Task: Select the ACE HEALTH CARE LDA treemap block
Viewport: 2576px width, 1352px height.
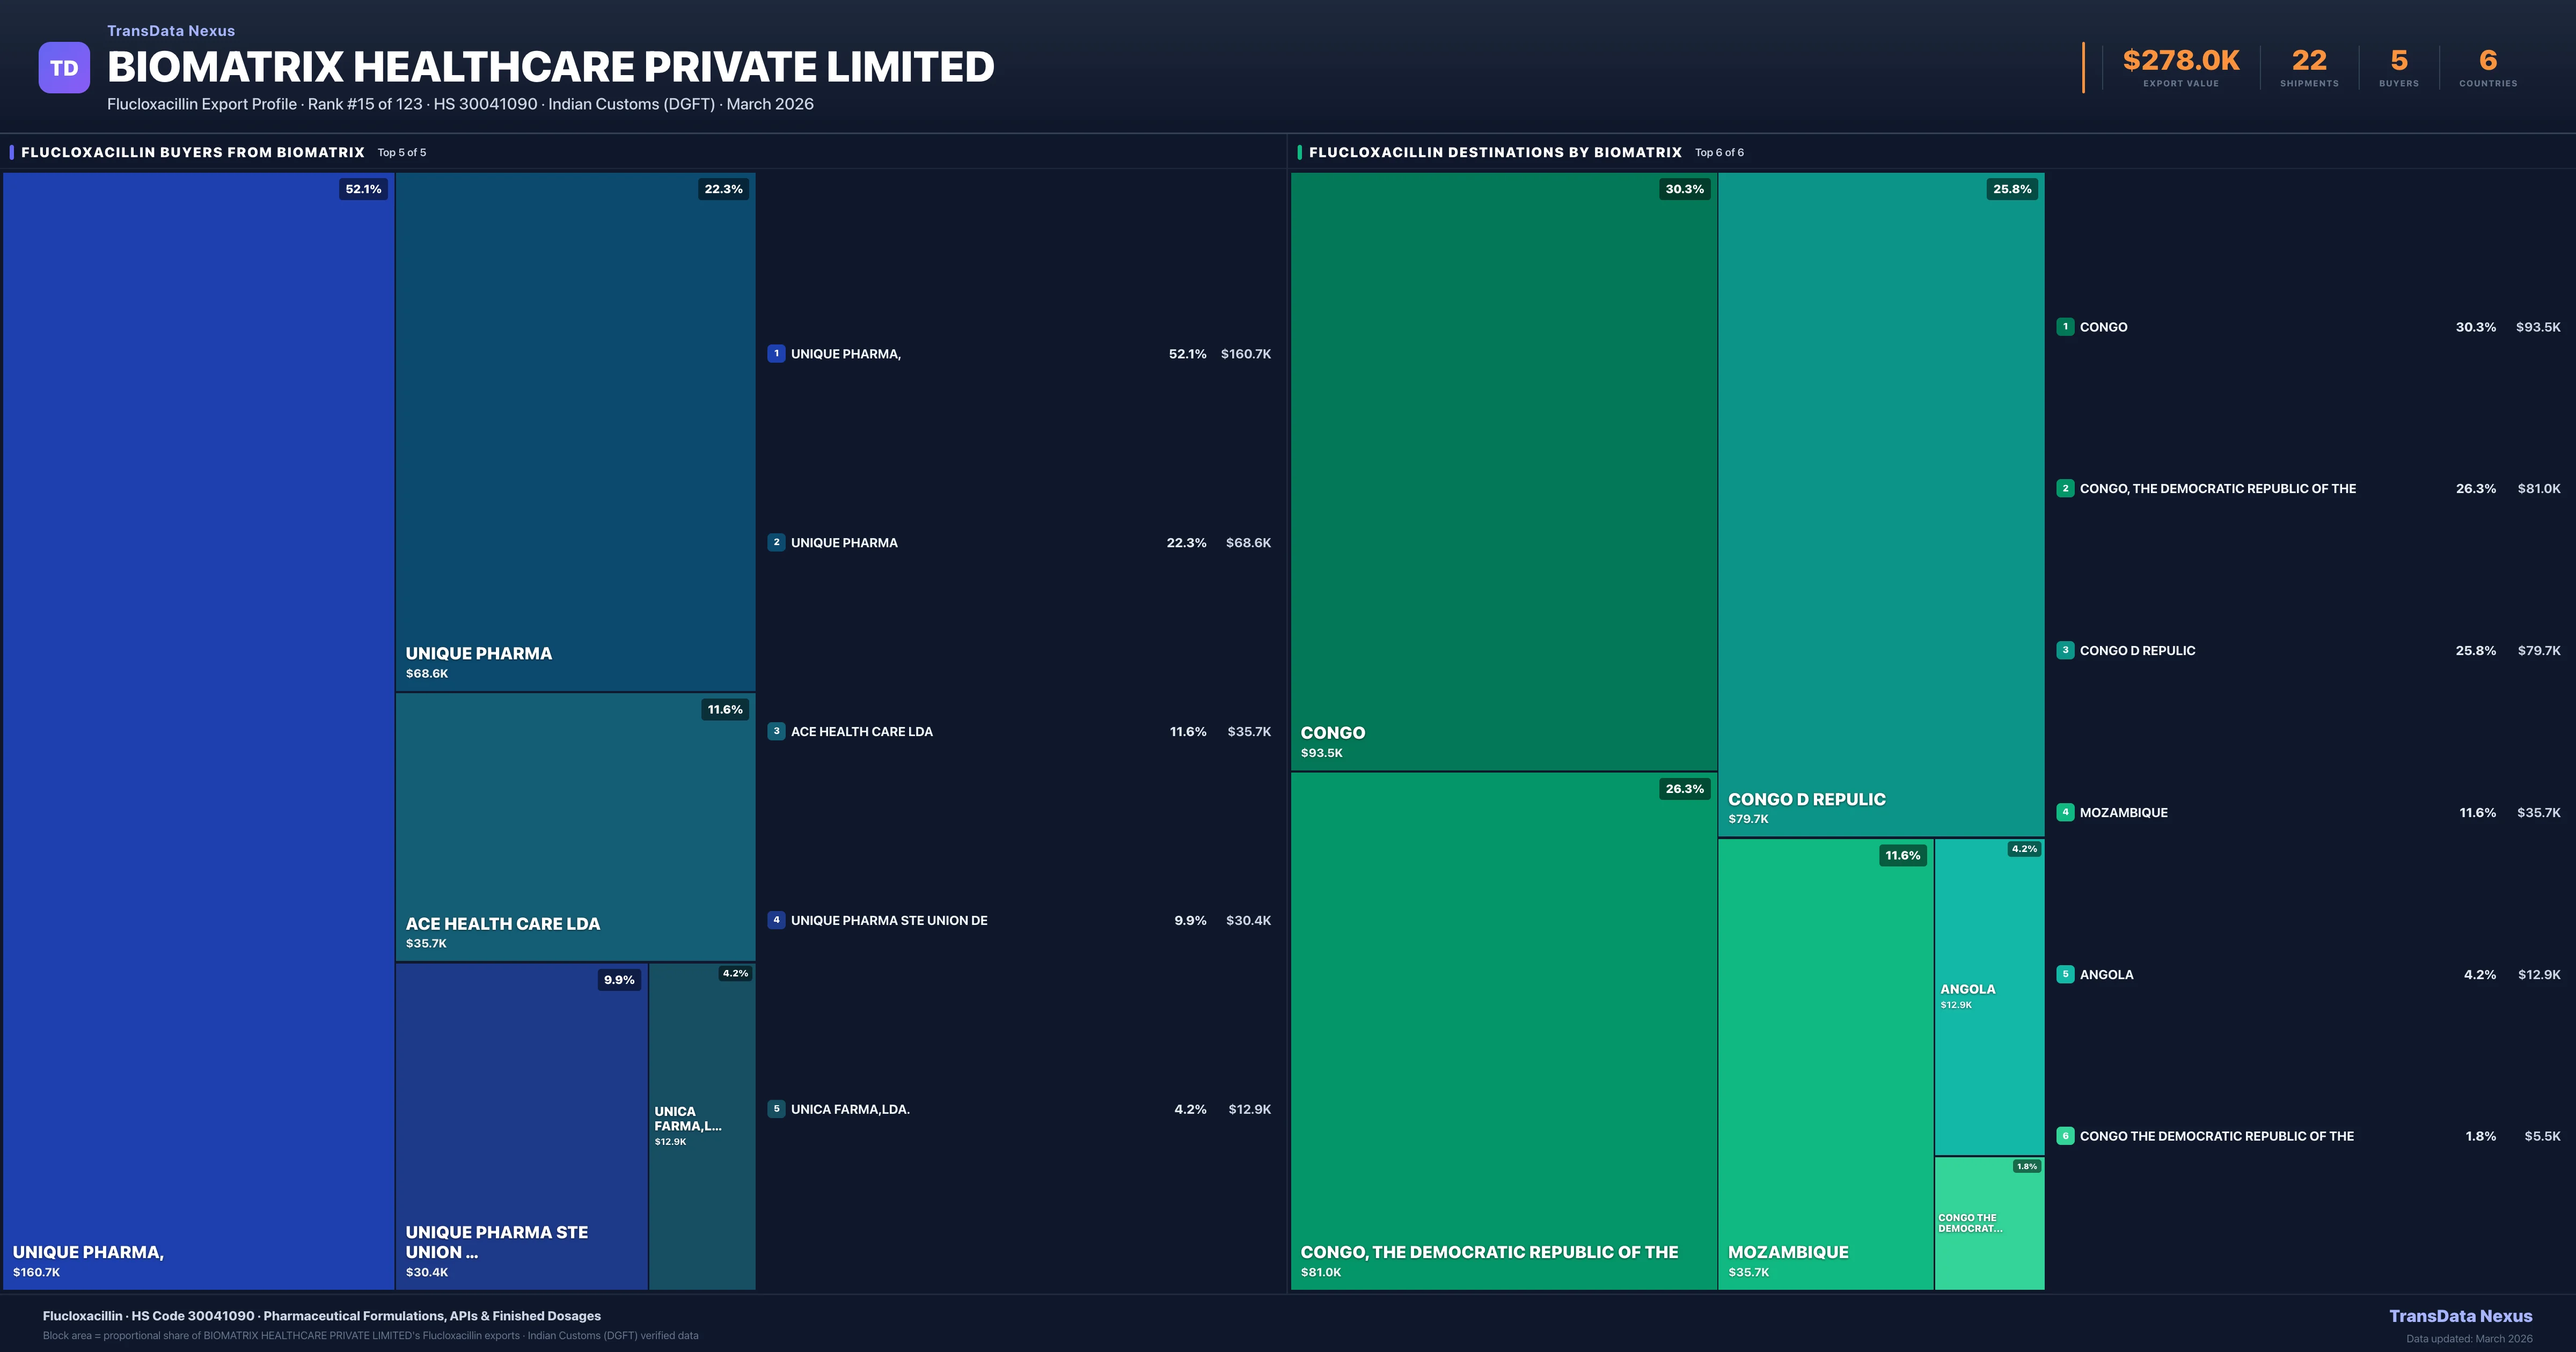Action: [575, 826]
